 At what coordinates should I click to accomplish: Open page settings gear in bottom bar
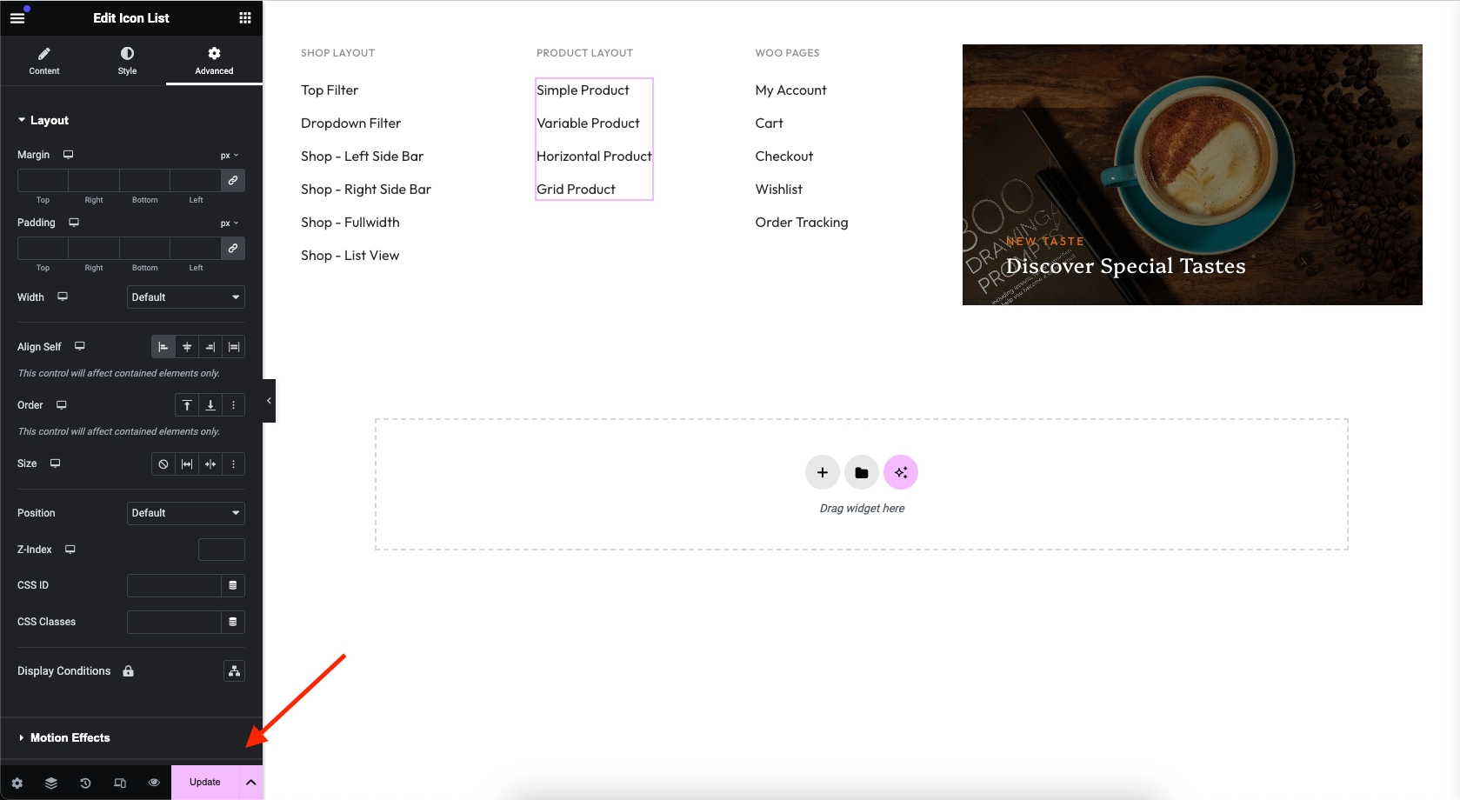tap(17, 783)
